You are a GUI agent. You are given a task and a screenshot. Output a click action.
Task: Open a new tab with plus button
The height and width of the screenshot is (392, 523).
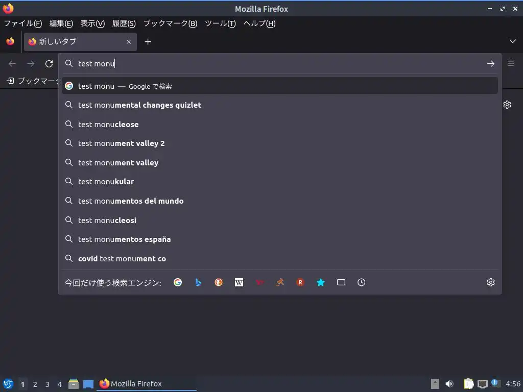click(x=148, y=42)
